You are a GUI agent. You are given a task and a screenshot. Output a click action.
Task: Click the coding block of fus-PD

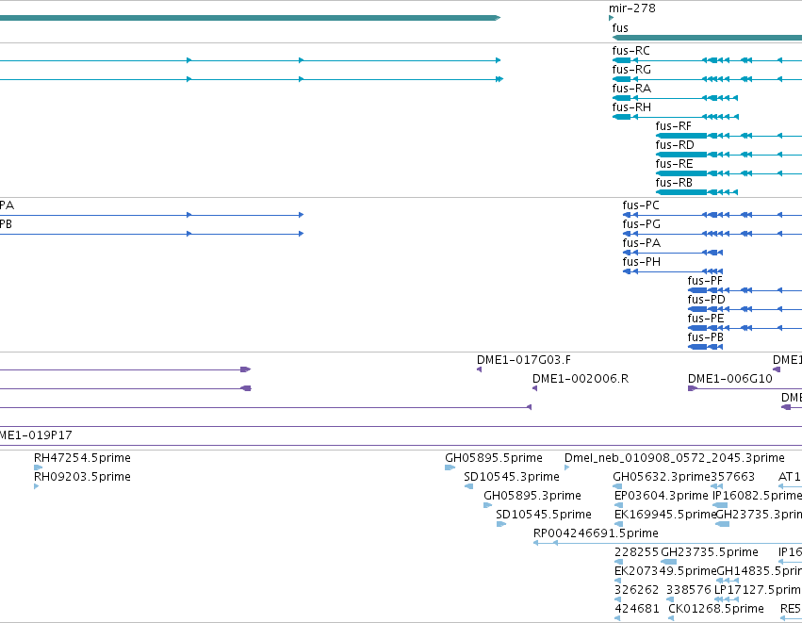coord(697,309)
